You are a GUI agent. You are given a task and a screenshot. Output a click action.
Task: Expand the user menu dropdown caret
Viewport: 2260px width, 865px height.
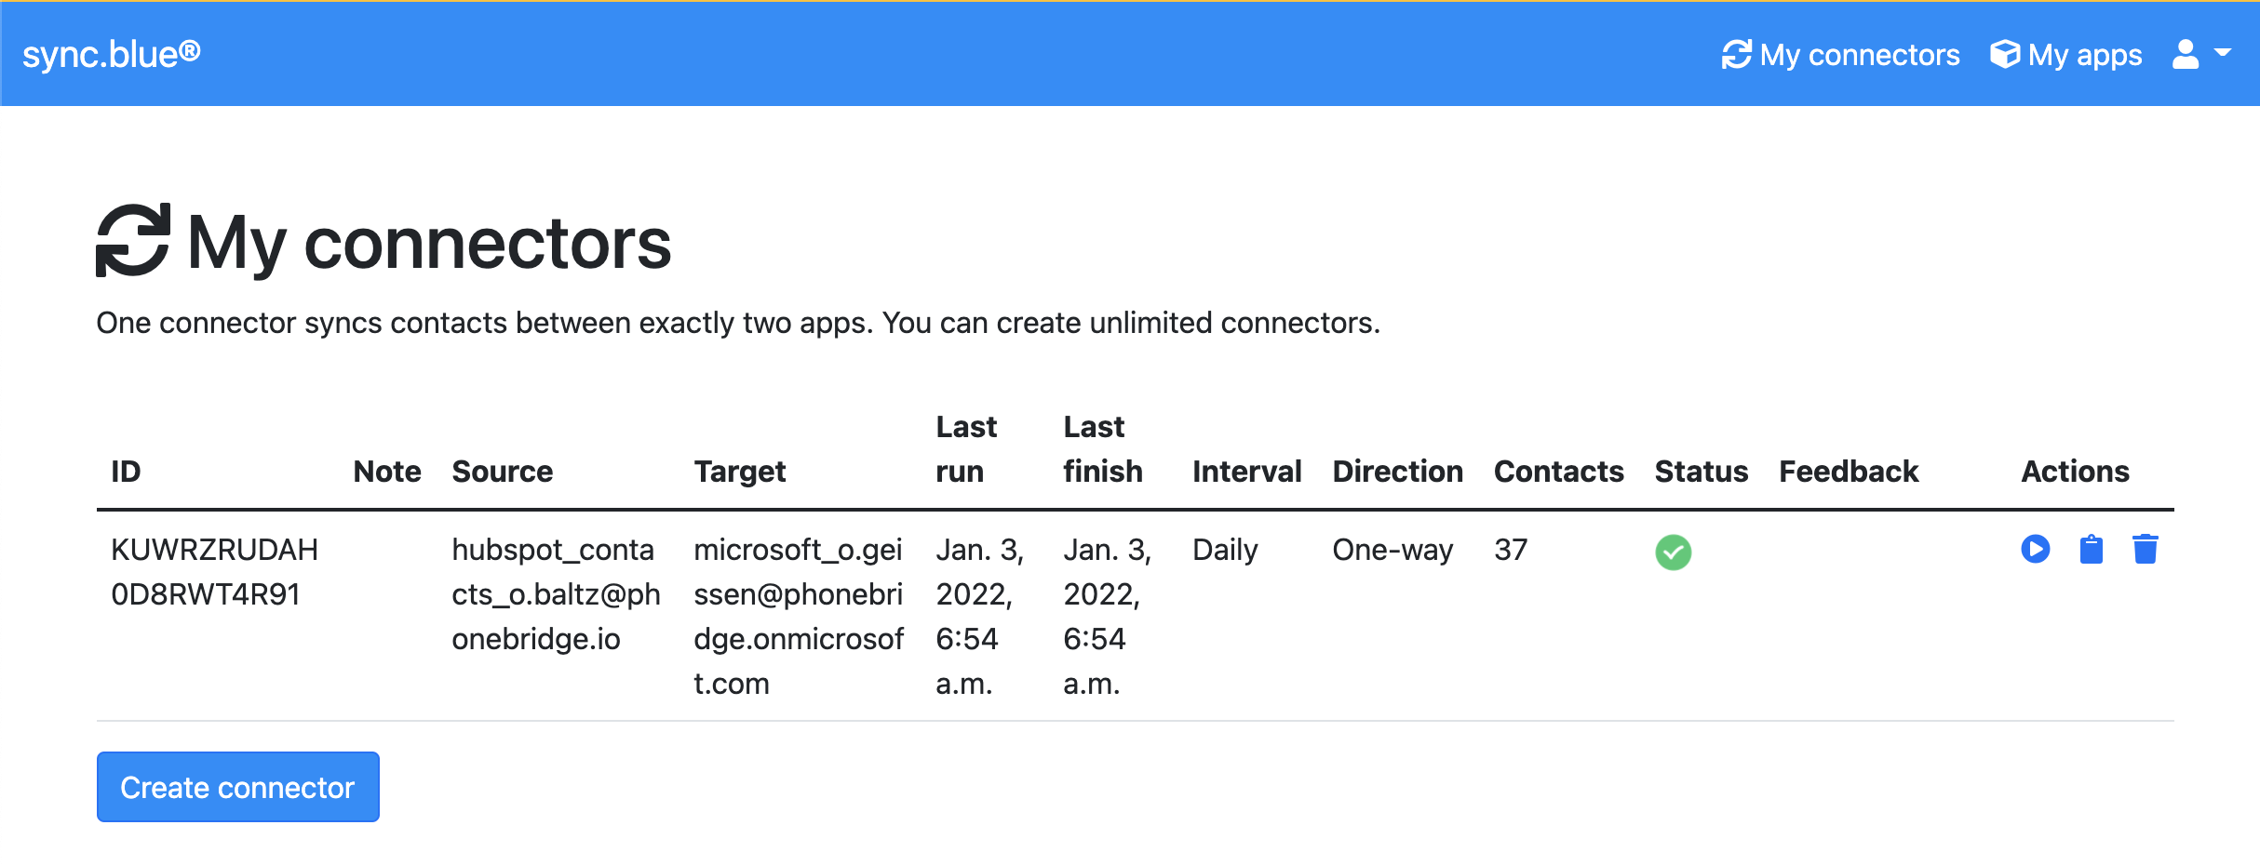point(2223,54)
